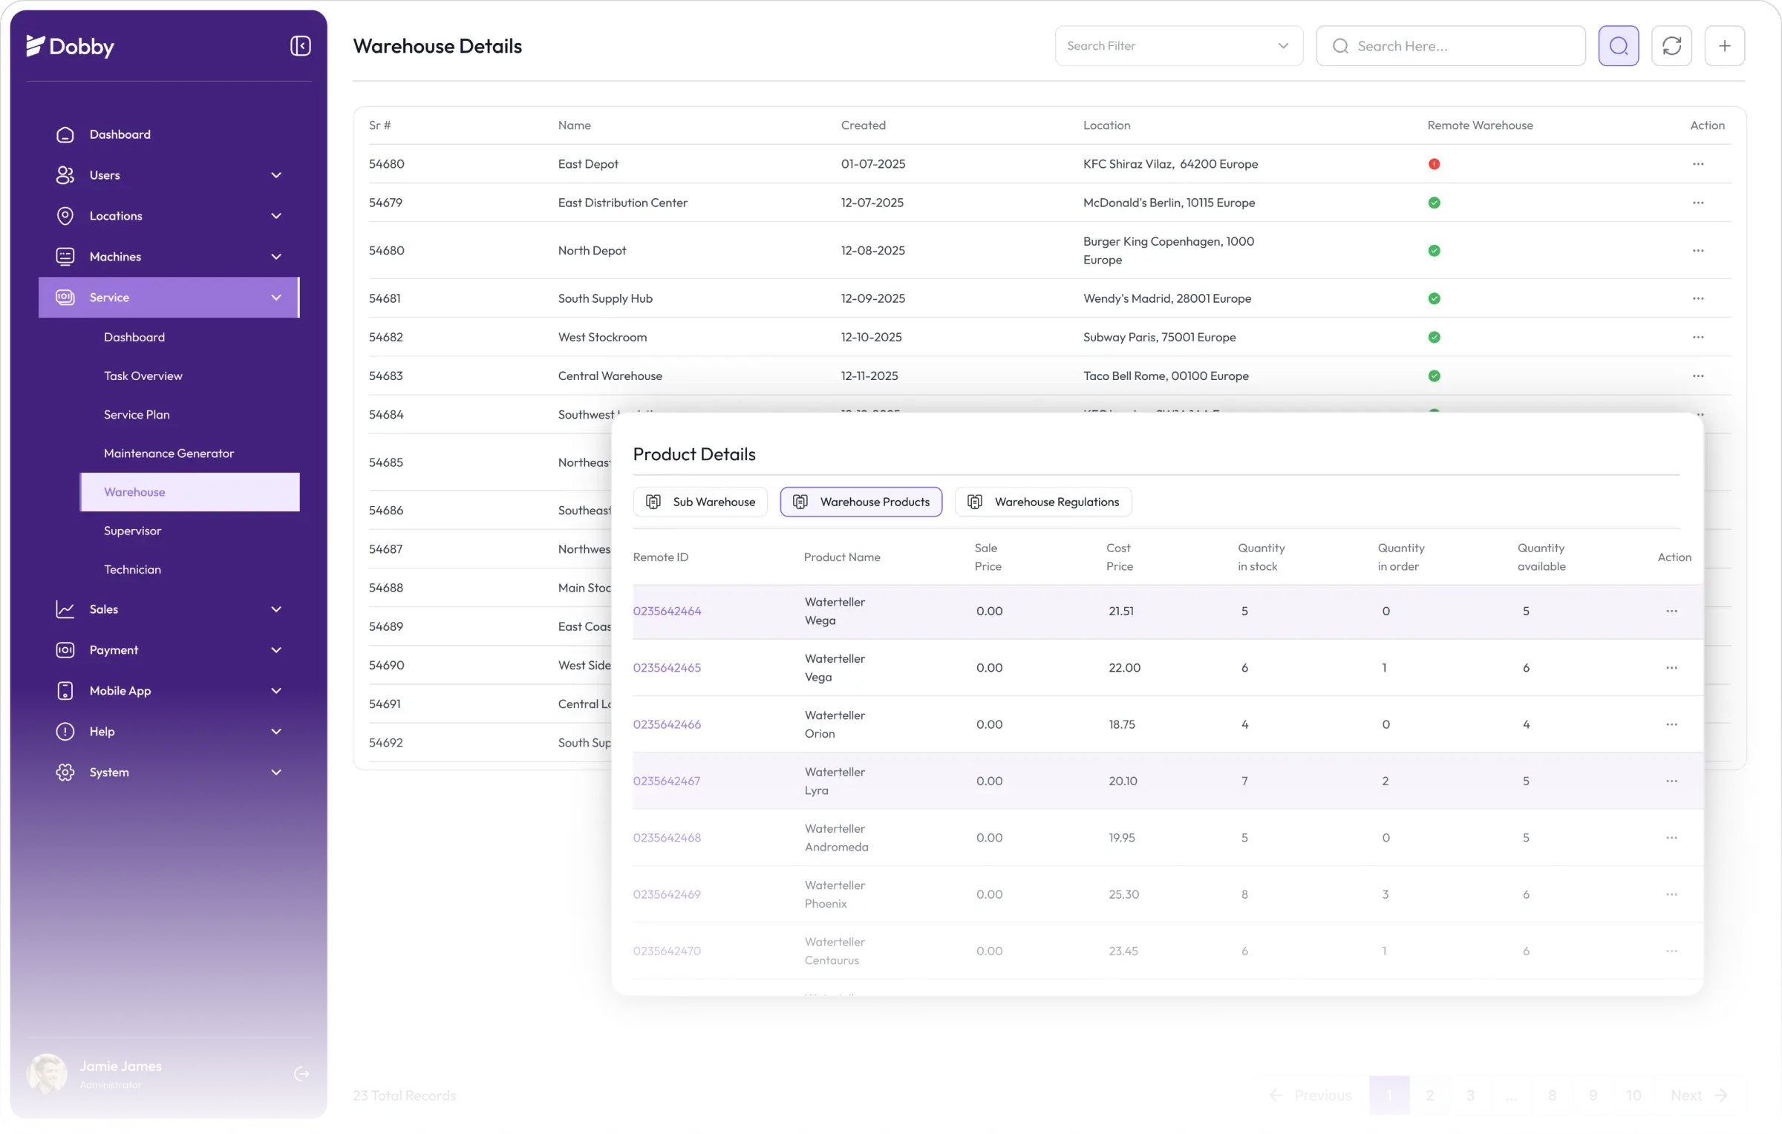Image resolution: width=1782 pixels, height=1134 pixels.
Task: Open action dots for Waterteller Lyra product
Action: (1671, 781)
